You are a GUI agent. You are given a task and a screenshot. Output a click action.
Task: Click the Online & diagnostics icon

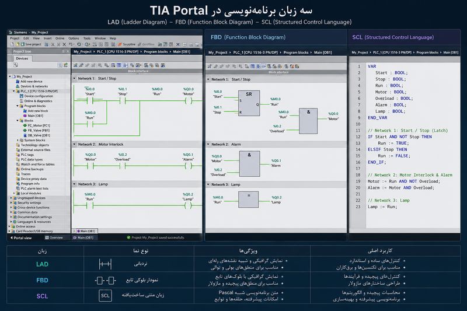click(x=22, y=101)
